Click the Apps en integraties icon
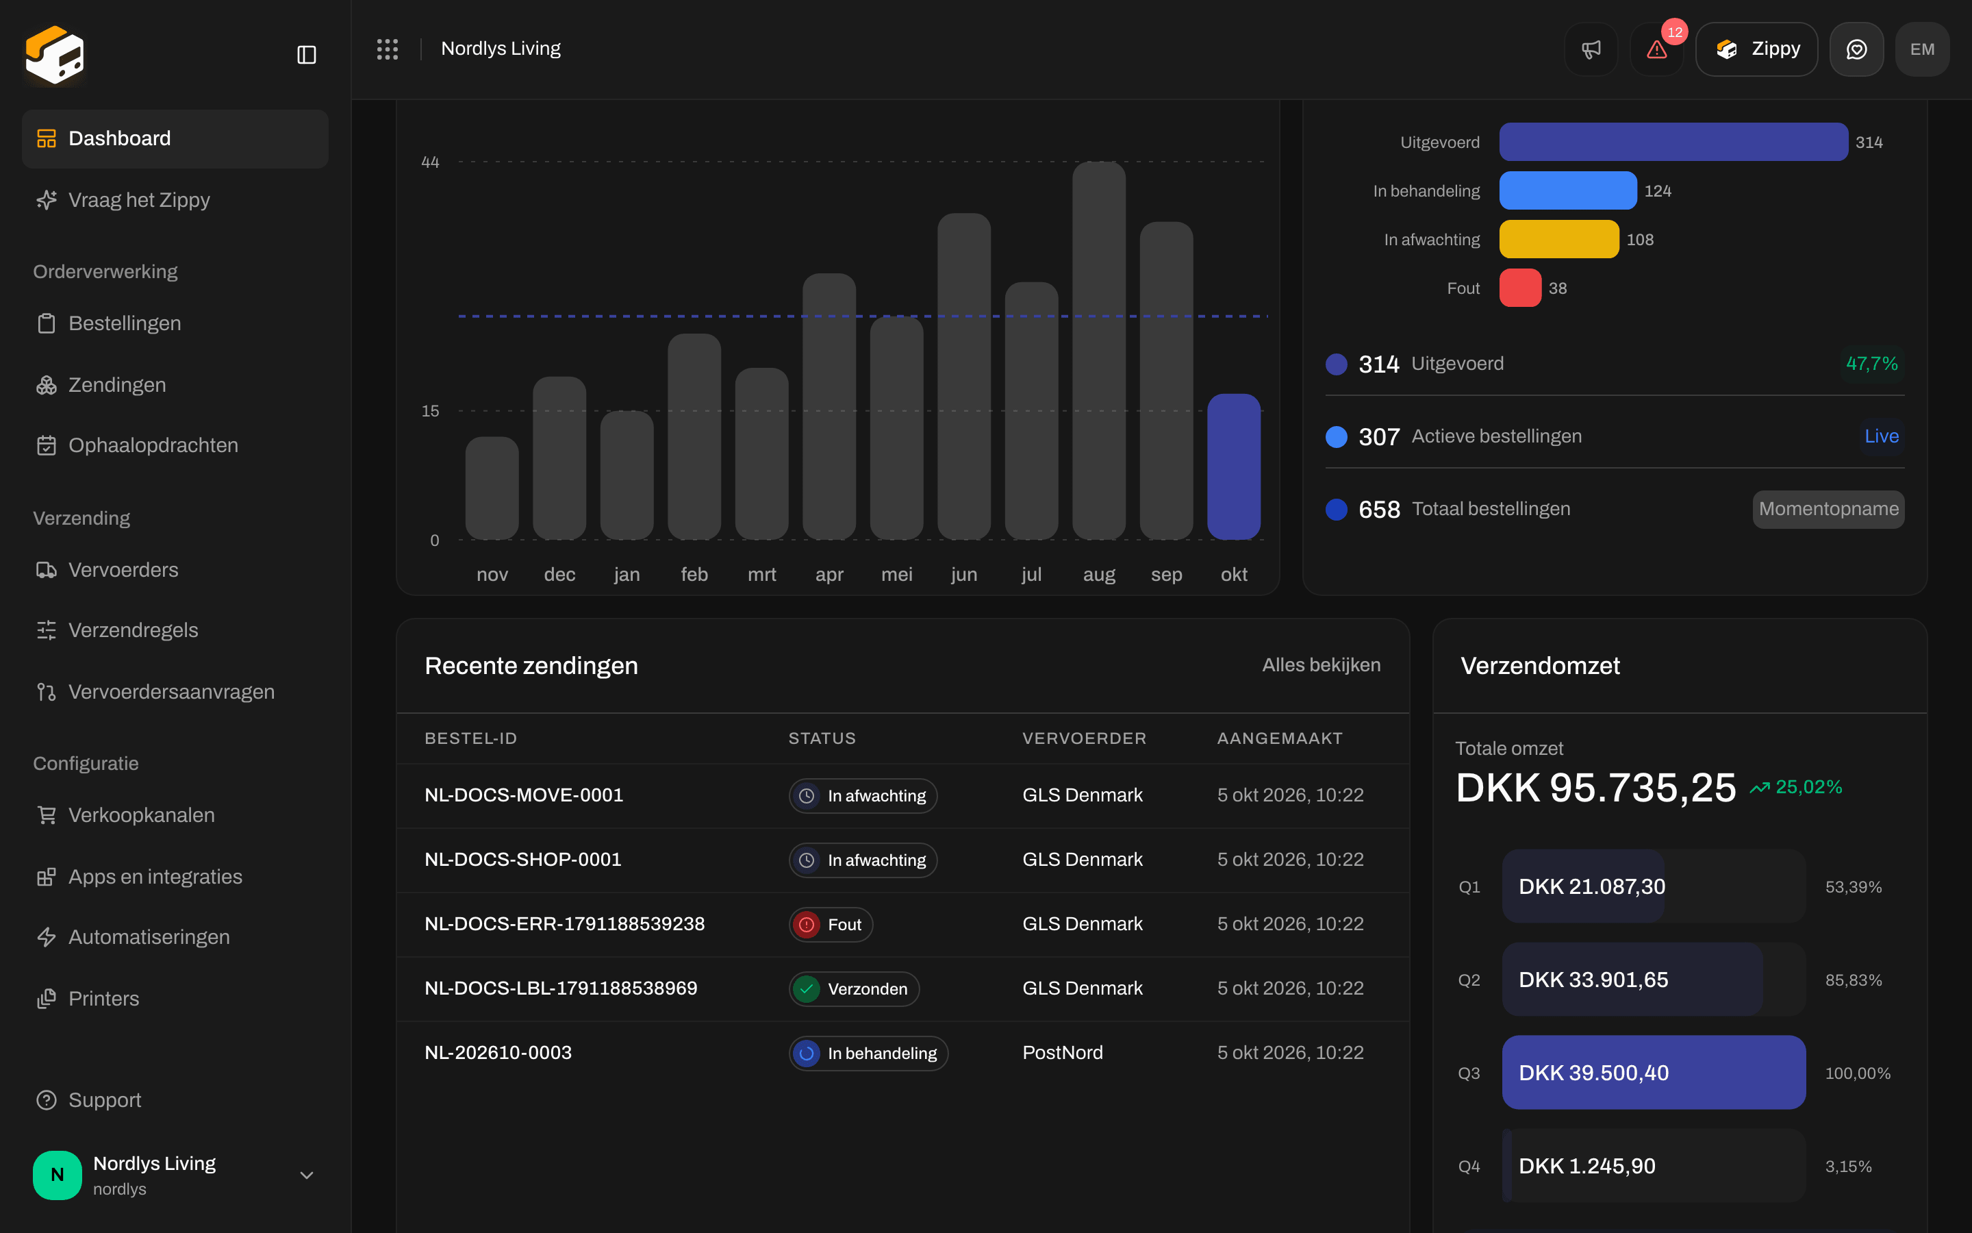Image resolution: width=1972 pixels, height=1233 pixels. (x=47, y=877)
